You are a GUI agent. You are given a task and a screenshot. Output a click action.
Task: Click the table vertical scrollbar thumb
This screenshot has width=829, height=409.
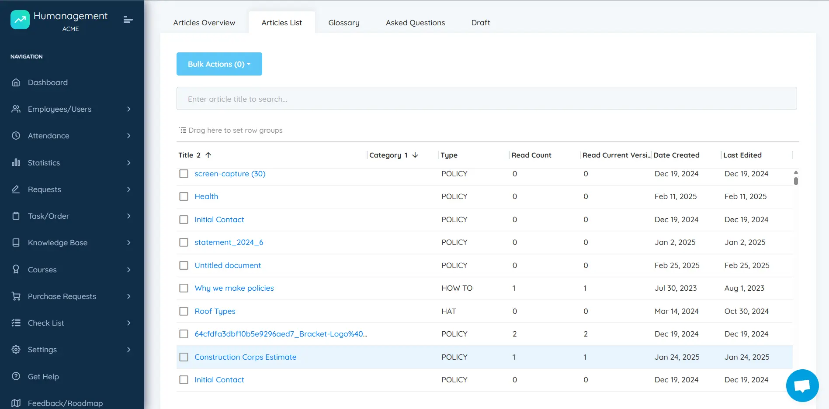[x=796, y=181]
